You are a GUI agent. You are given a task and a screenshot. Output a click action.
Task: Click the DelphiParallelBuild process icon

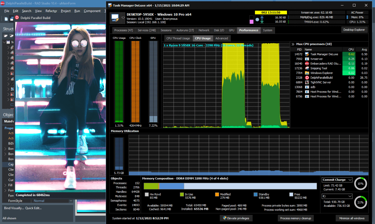click(307, 78)
